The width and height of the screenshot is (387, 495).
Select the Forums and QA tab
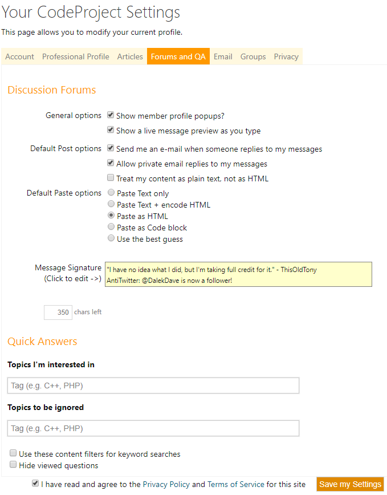point(178,56)
